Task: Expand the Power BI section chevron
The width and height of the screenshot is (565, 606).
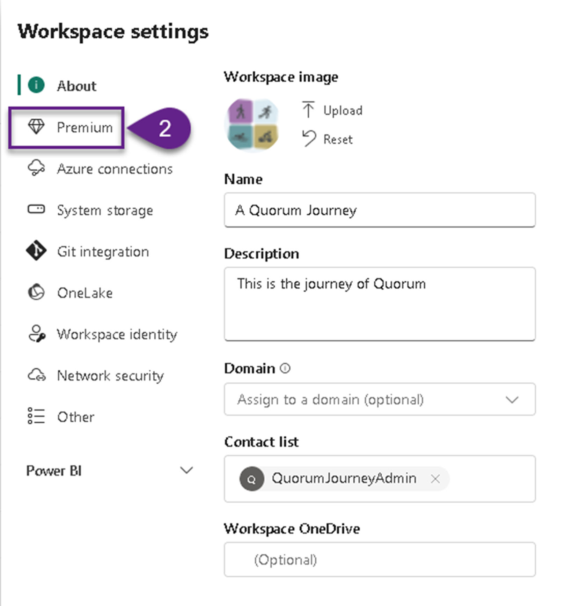Action: point(186,470)
